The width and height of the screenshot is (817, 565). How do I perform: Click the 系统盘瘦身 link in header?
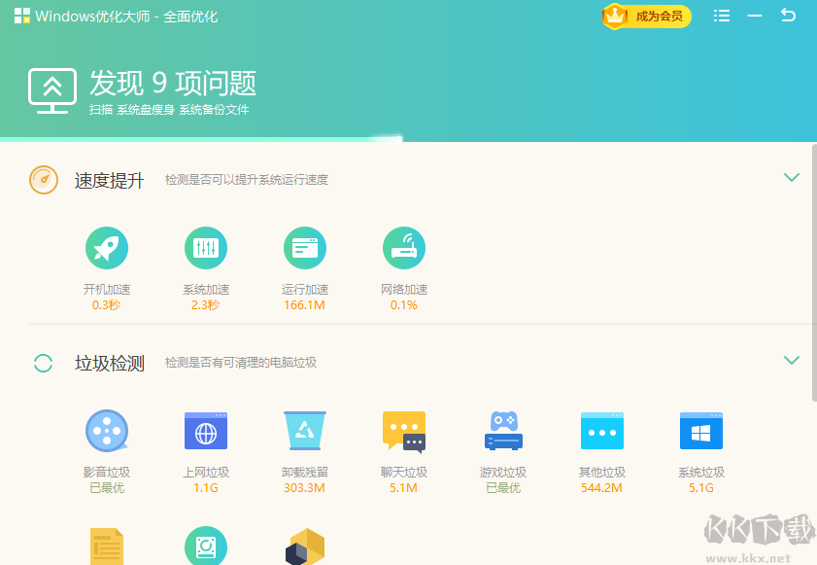145,110
